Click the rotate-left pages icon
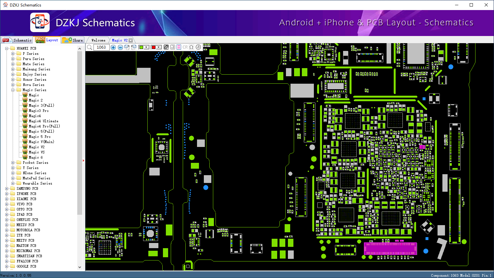This screenshot has height=278, width=494. 133,47
